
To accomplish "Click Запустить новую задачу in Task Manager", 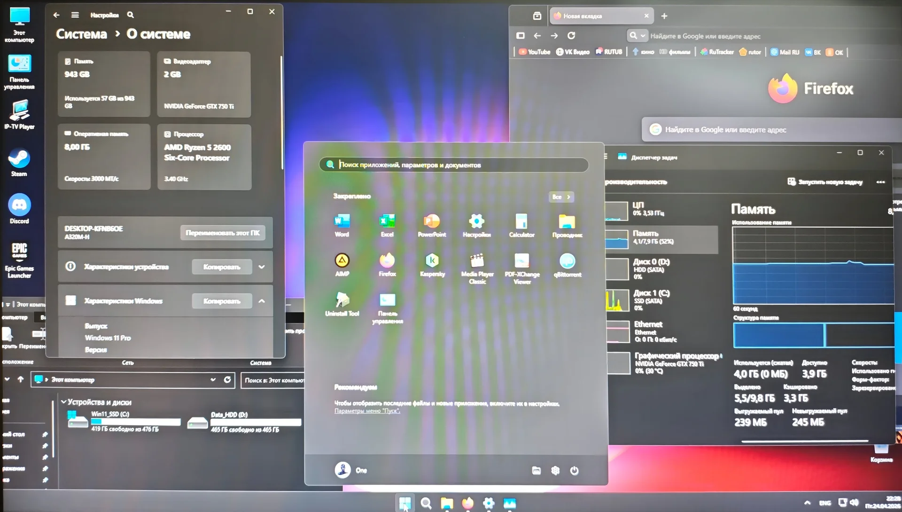I will 825,182.
